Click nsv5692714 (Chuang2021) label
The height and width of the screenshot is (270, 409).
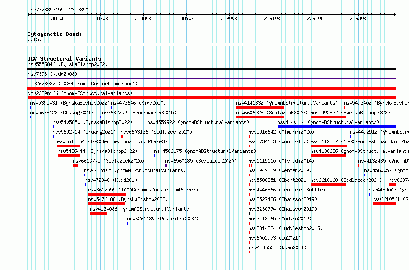coord(84,132)
